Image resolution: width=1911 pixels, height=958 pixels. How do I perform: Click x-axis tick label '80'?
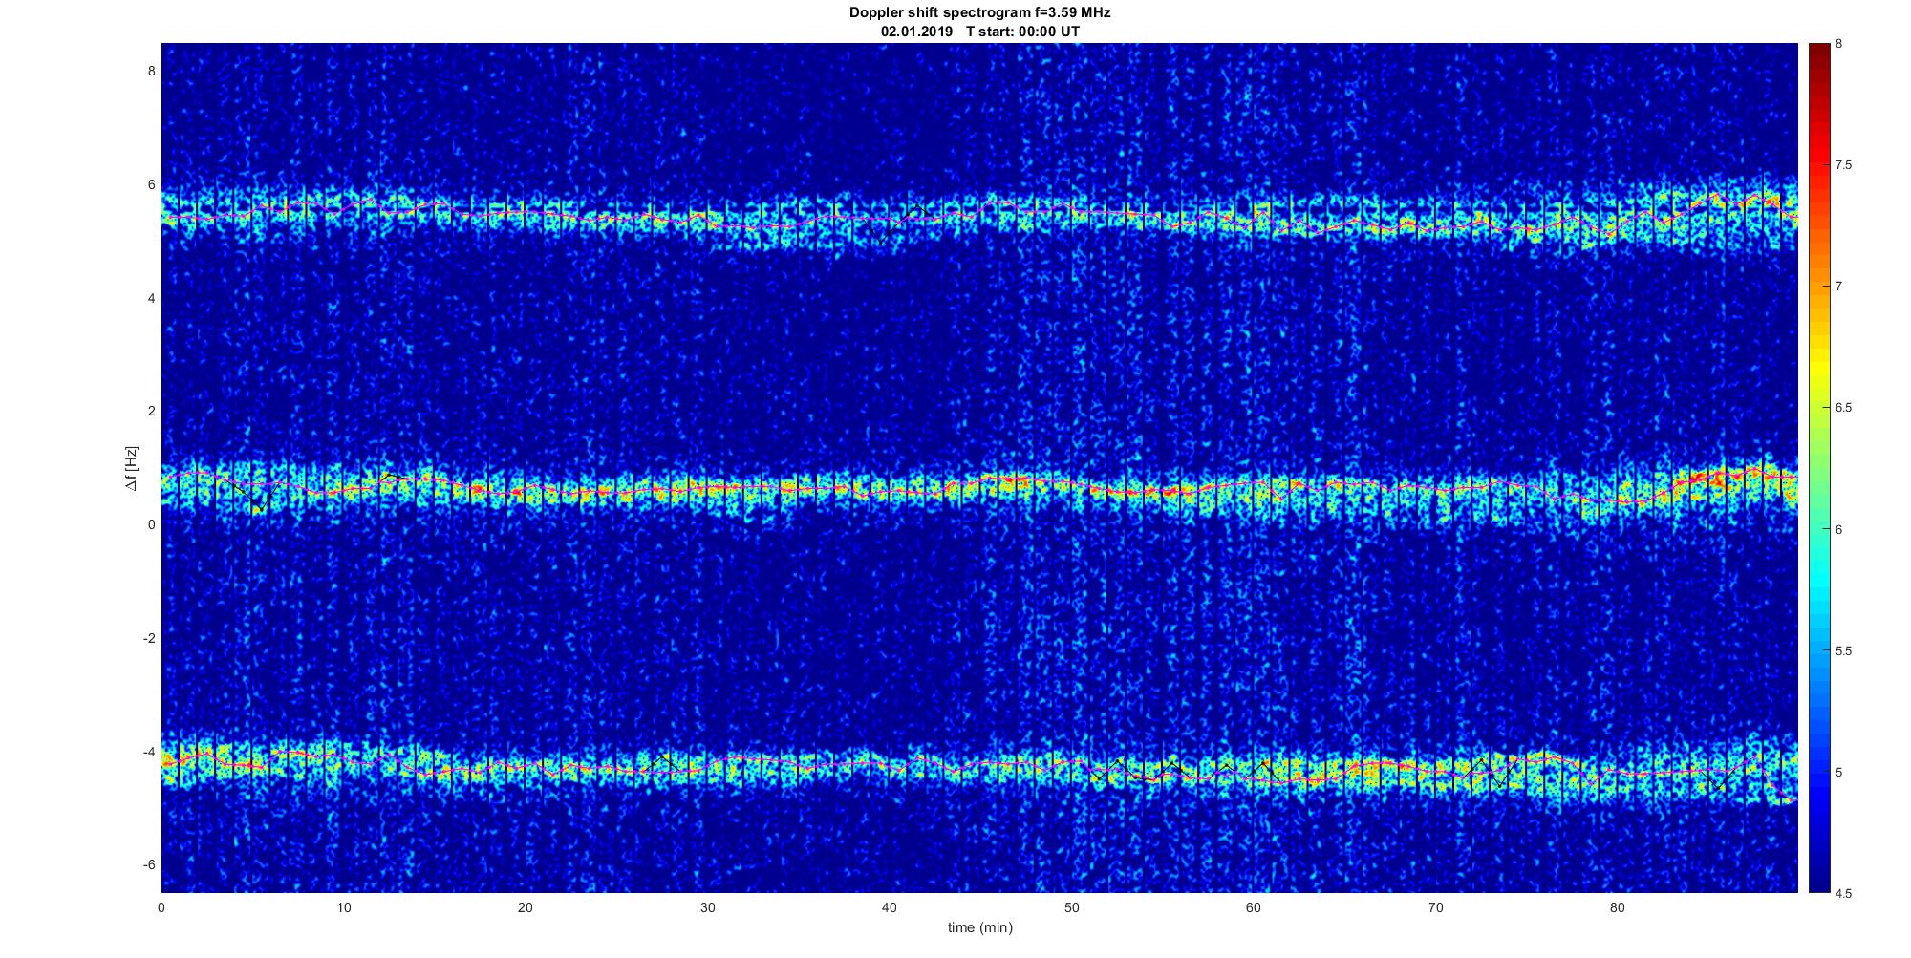[1618, 907]
